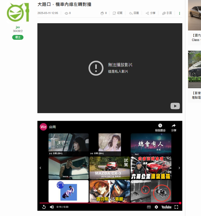Viewport: 201px width, 216px height.
Task: Open the boxer video thumbnail
Action: (69, 168)
